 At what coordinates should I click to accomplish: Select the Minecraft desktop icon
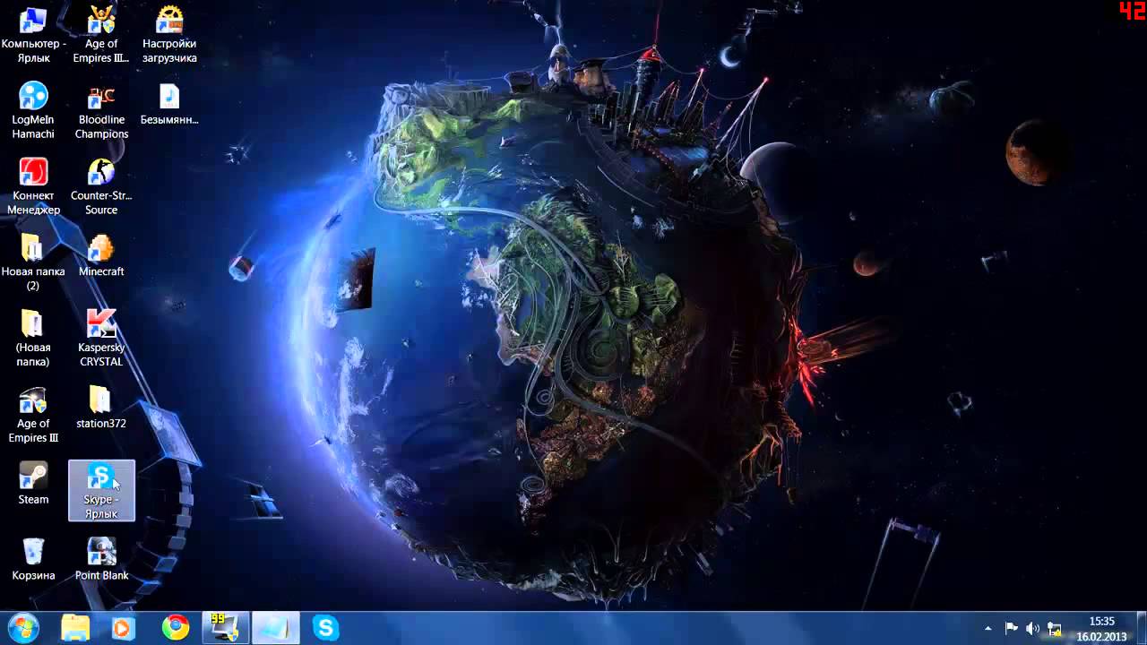tap(101, 256)
